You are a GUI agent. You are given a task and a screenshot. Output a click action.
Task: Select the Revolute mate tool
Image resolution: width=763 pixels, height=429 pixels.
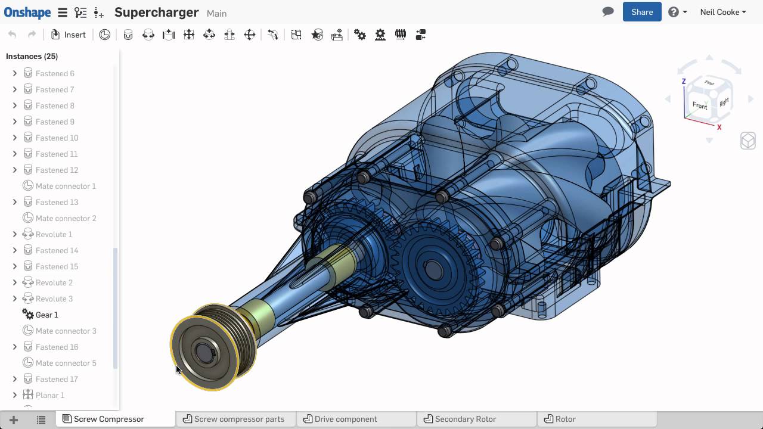[148, 35]
